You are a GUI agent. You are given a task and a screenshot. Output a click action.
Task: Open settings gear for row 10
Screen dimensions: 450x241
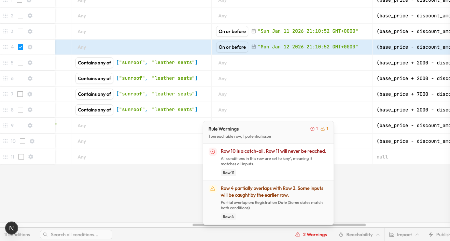point(32,141)
